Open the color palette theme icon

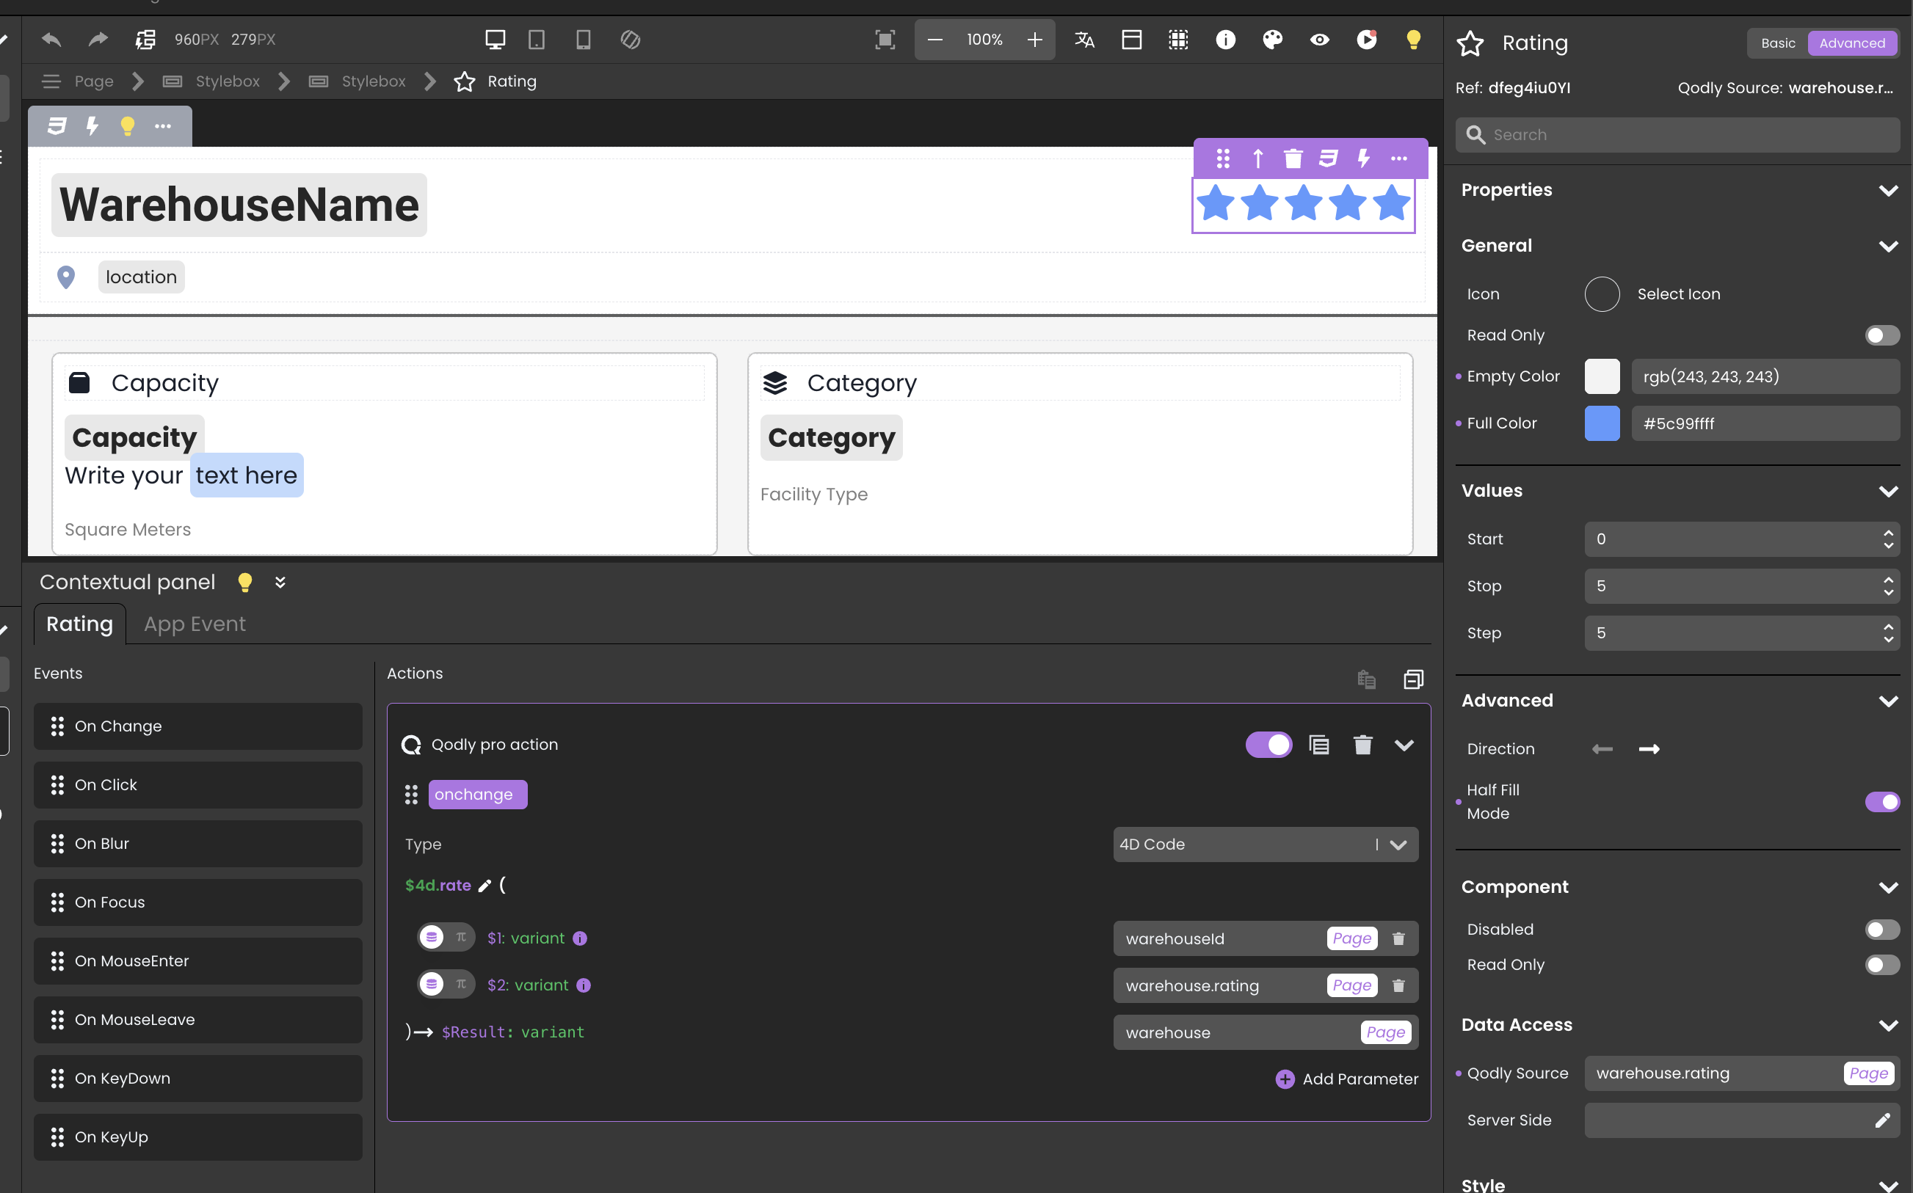(1272, 40)
